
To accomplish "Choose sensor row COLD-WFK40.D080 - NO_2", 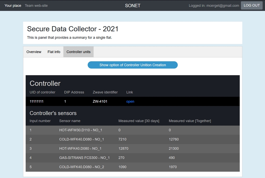I will point(81,167).
